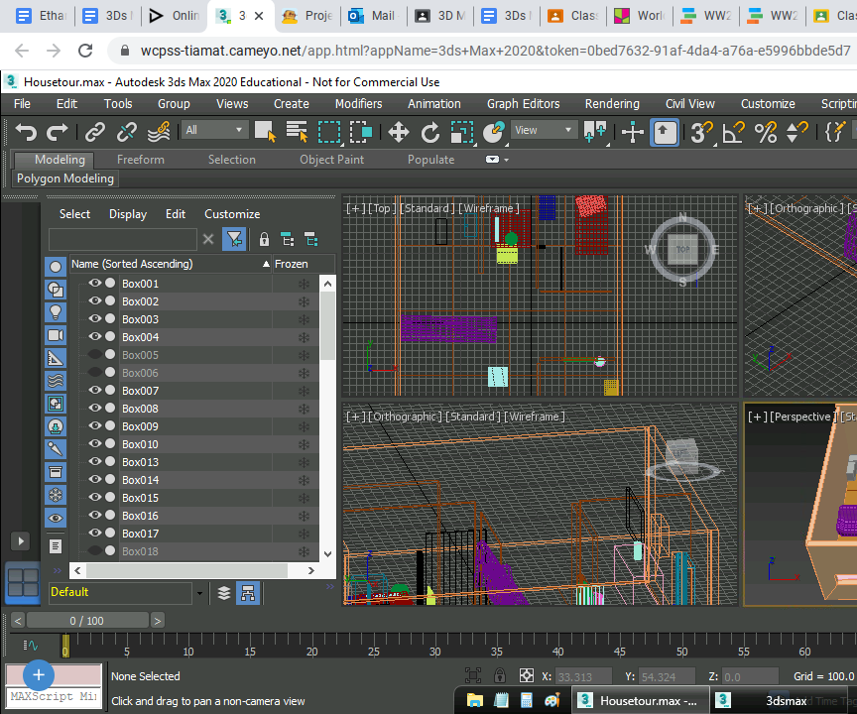
Task: Activate the Select and Rotate tool
Action: (431, 131)
